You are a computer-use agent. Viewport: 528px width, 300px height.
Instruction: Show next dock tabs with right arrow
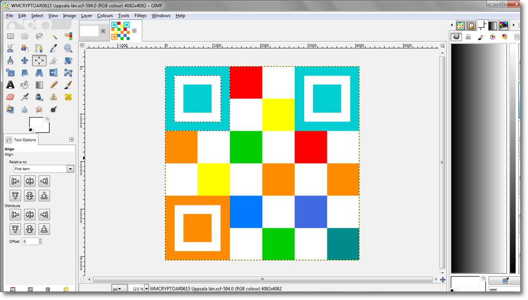click(x=513, y=25)
